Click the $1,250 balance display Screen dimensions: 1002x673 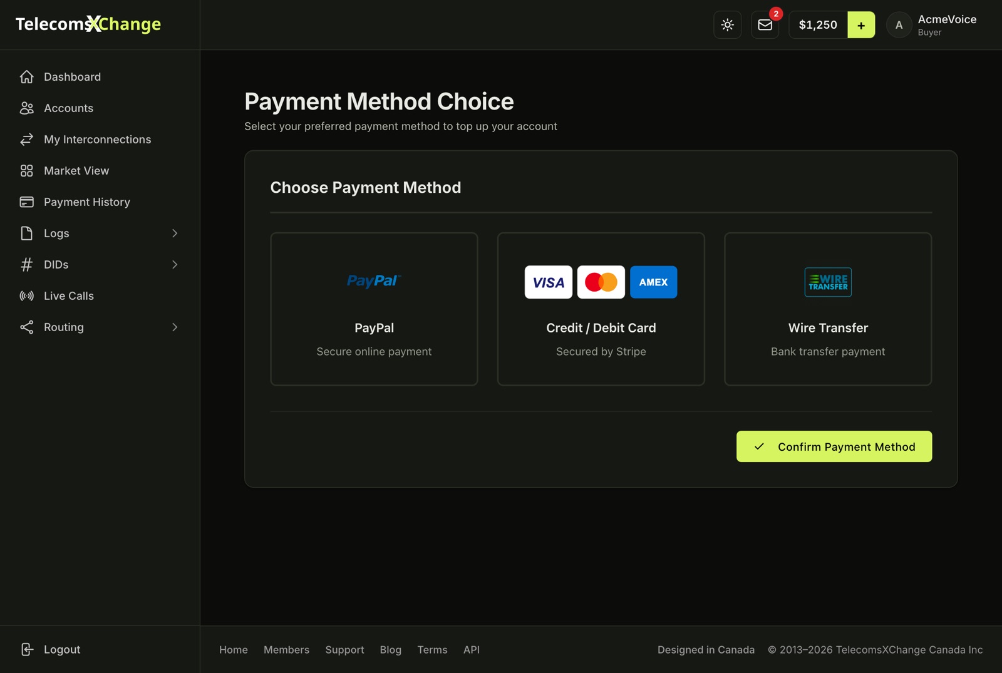pyautogui.click(x=818, y=25)
